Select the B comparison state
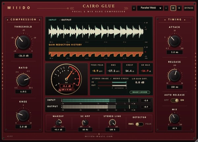This screenshot has height=142, width=198. click(179, 8)
